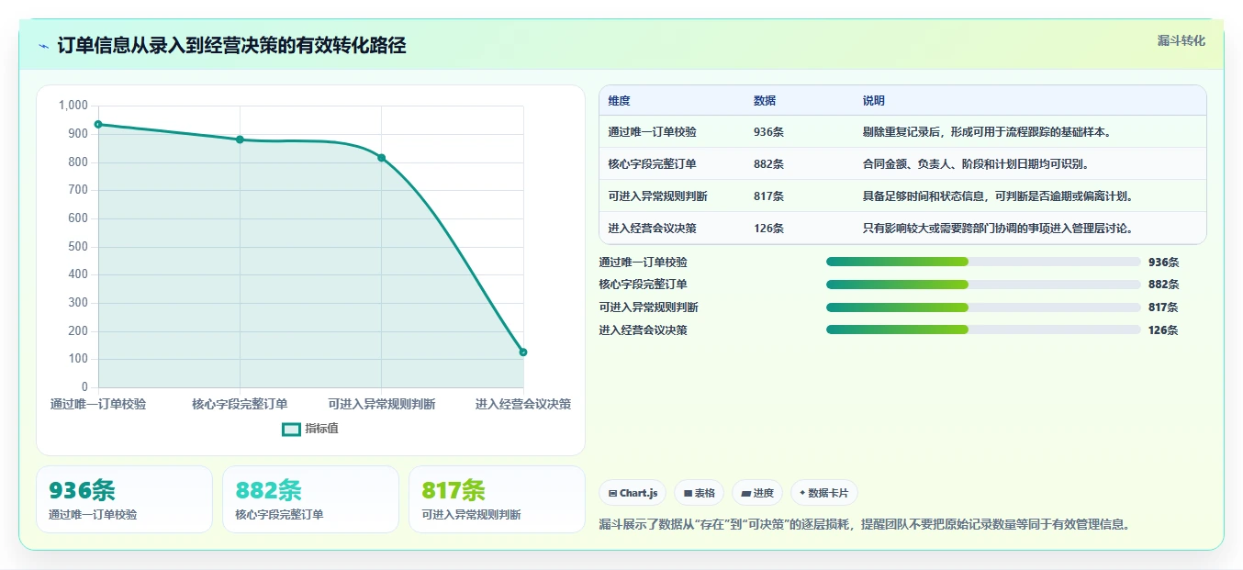Click the 通过唯一订单校验 progress label
Screen dimensions: 1243x570
[643, 262]
